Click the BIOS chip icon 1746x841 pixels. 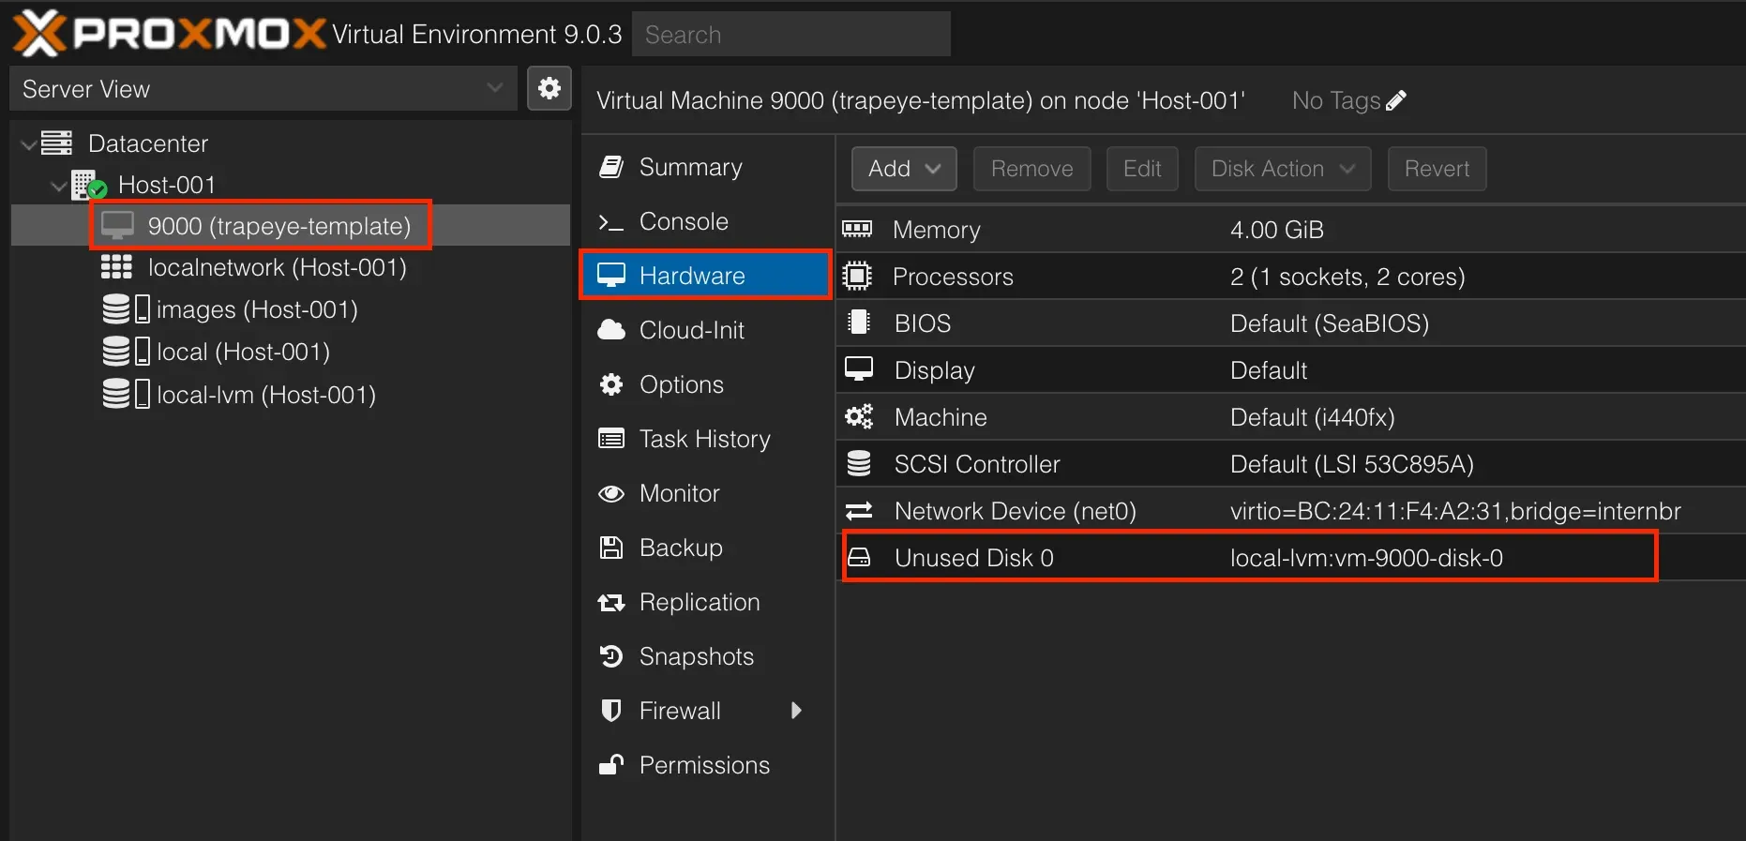pos(858,323)
